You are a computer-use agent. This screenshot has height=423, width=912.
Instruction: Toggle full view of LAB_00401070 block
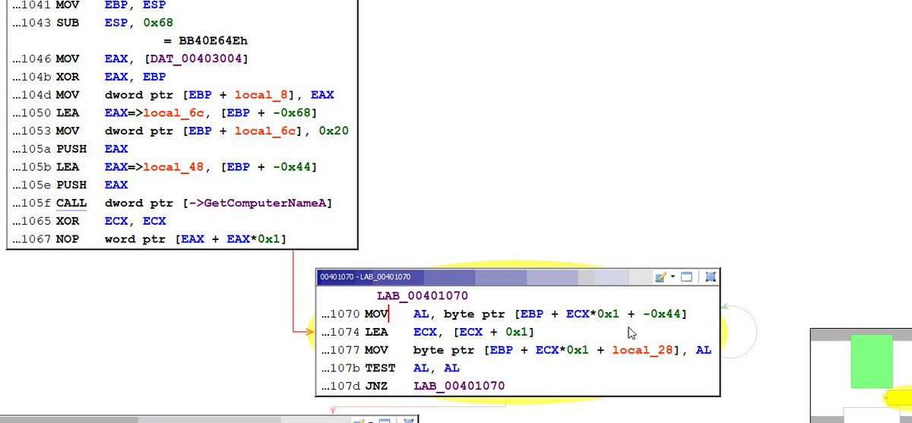[686, 277]
